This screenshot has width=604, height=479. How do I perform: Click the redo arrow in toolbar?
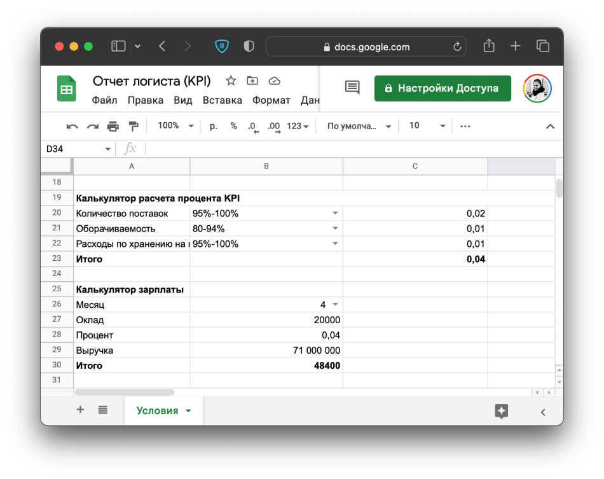(93, 126)
